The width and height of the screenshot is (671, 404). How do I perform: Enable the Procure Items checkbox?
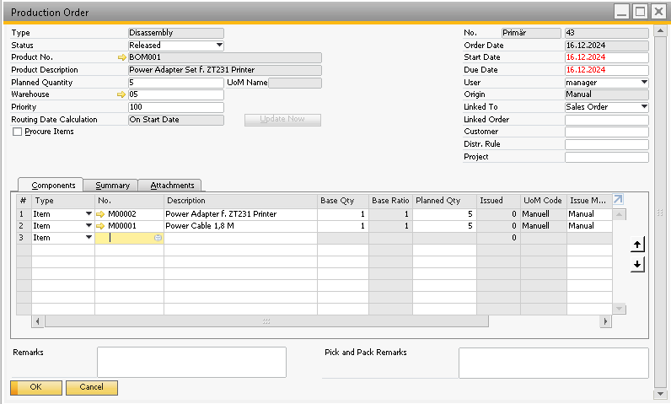tap(18, 132)
